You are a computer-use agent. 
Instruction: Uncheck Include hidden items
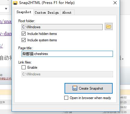coord(23,34)
